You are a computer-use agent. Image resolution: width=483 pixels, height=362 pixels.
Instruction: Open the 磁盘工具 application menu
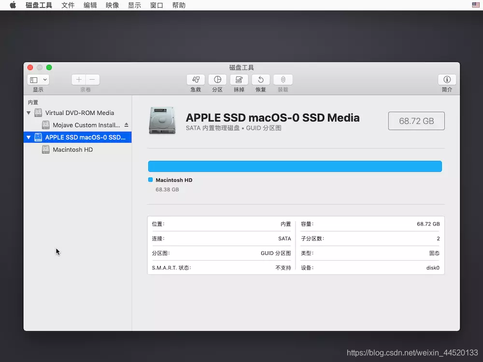39,5
